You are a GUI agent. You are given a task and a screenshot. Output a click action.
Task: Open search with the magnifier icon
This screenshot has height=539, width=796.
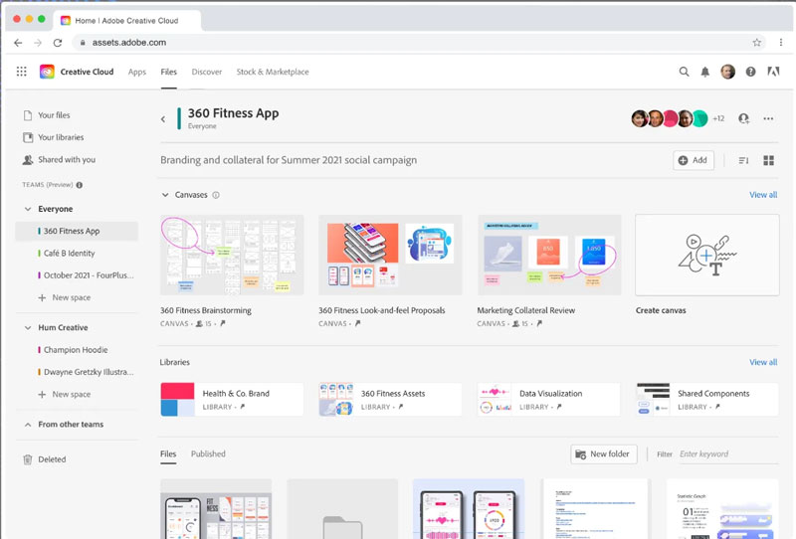pyautogui.click(x=684, y=72)
